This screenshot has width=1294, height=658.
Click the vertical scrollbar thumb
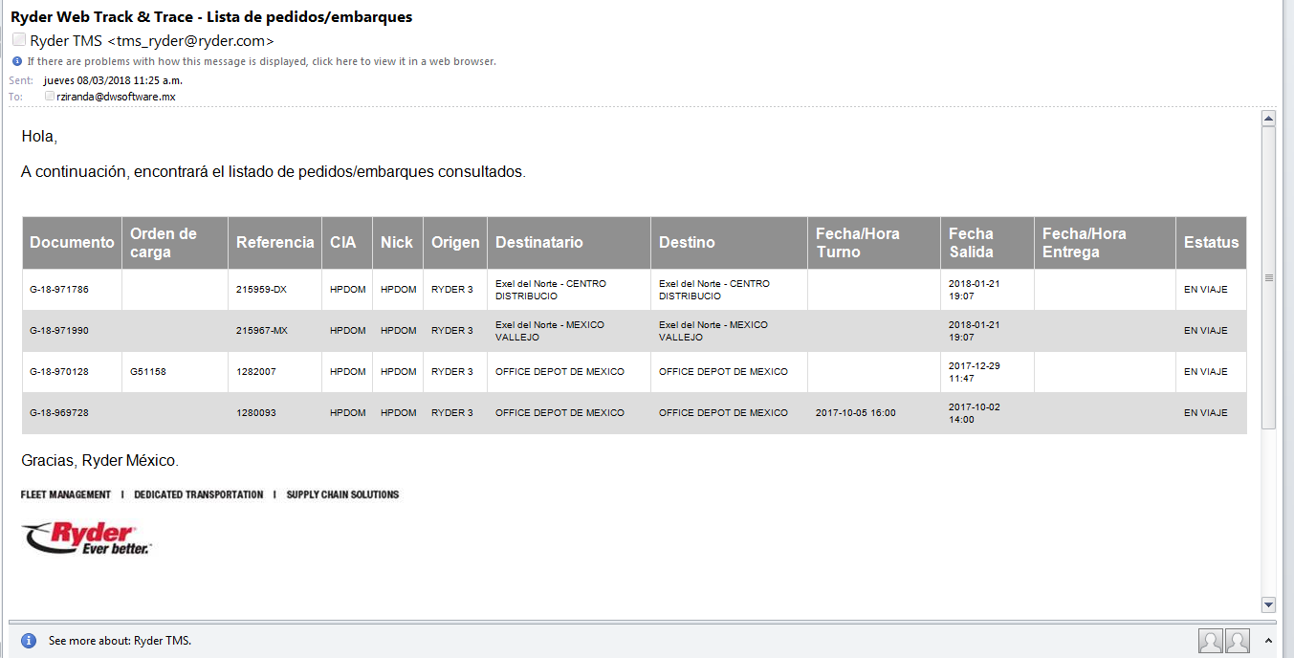[x=1268, y=277]
